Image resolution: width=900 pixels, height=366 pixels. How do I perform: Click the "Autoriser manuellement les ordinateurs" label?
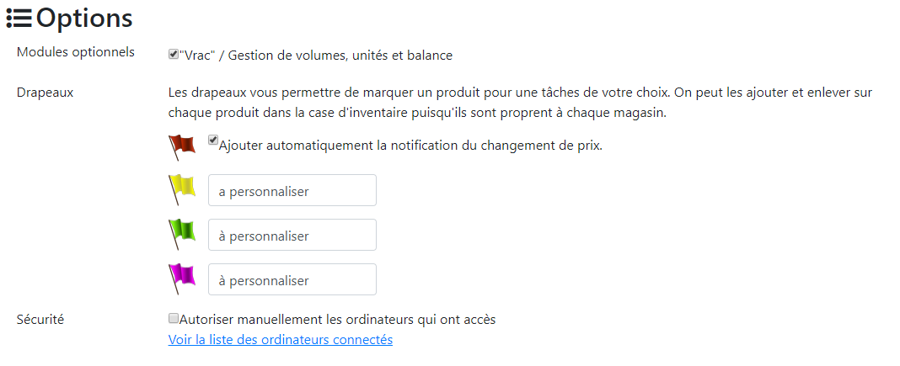[337, 320]
